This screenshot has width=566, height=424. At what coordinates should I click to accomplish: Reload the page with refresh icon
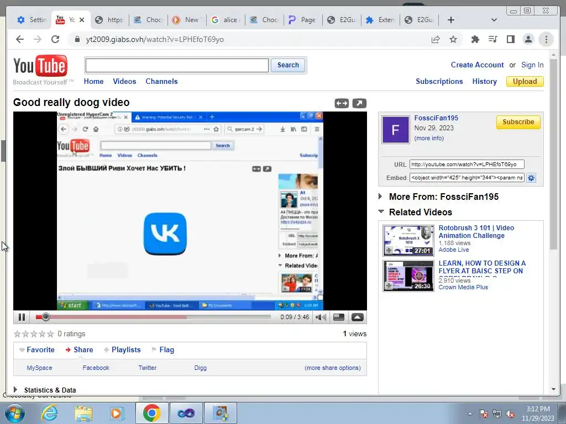coord(55,39)
